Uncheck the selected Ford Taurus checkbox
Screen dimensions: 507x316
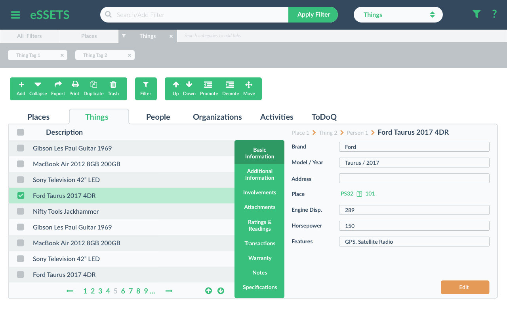point(21,196)
